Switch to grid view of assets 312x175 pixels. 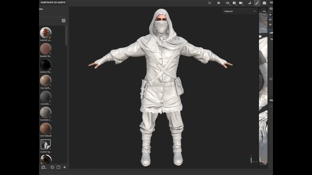click(64, 21)
